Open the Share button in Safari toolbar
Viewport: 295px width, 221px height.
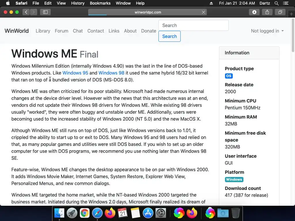pyautogui.click(x=267, y=12)
